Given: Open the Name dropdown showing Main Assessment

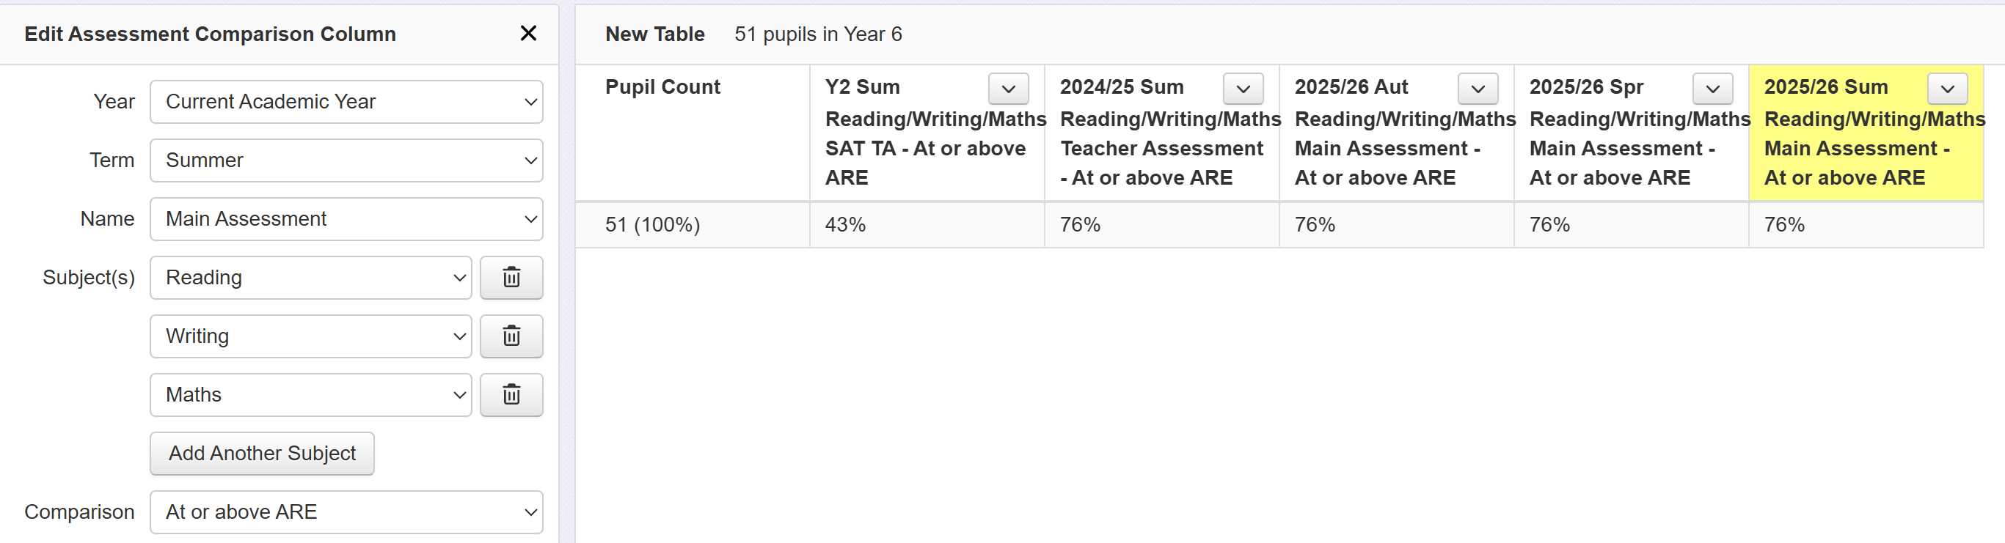Looking at the screenshot, I should coord(346,218).
